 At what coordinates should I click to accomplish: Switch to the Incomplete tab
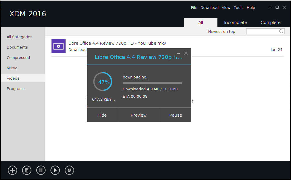tap(236, 22)
